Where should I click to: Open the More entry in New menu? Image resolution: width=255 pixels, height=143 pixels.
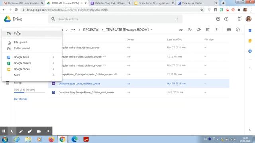[x=32, y=75]
